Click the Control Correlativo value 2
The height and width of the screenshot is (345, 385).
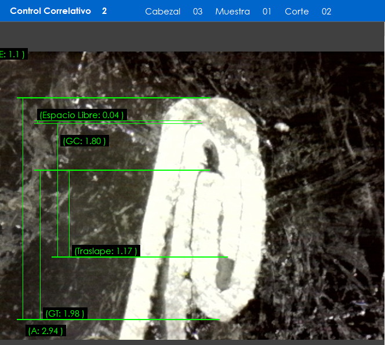click(104, 11)
